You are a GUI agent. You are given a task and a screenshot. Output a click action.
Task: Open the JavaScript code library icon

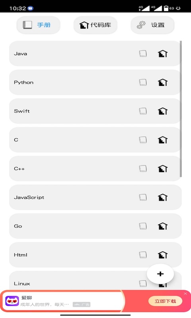click(x=163, y=197)
